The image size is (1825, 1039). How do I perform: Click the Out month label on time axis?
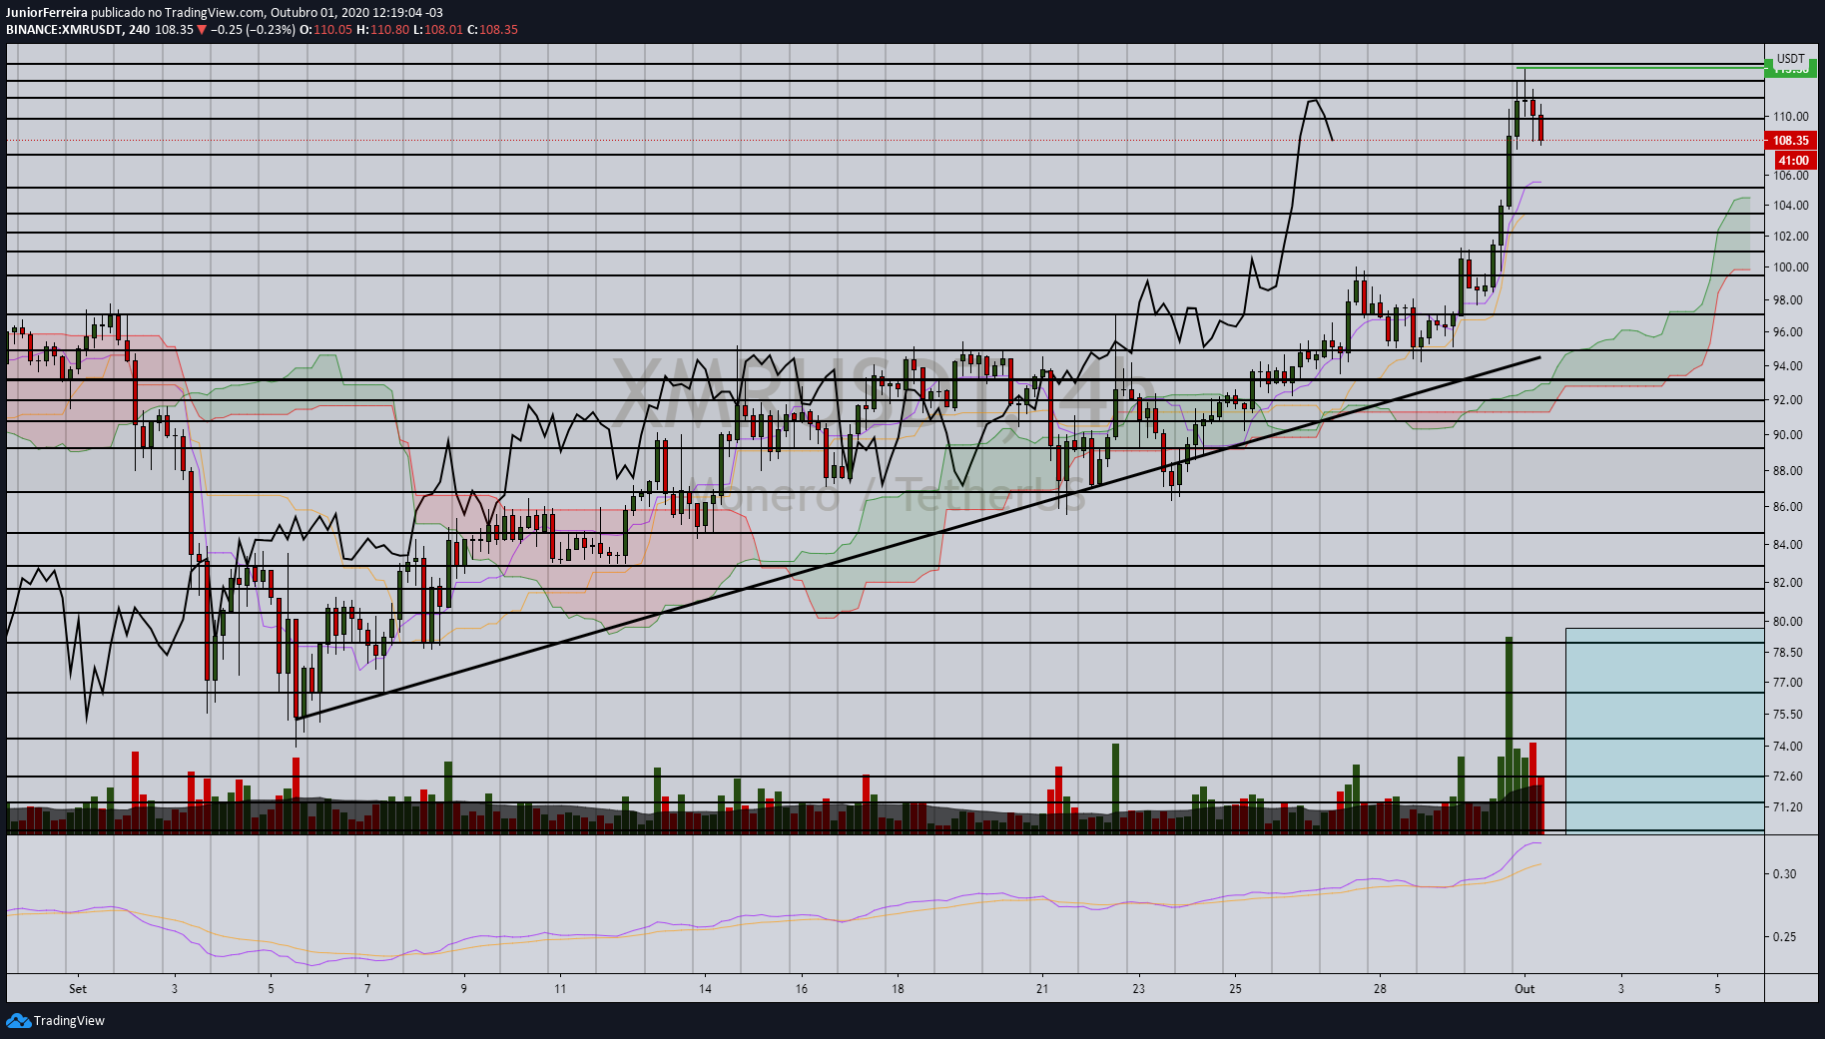coord(1523,989)
